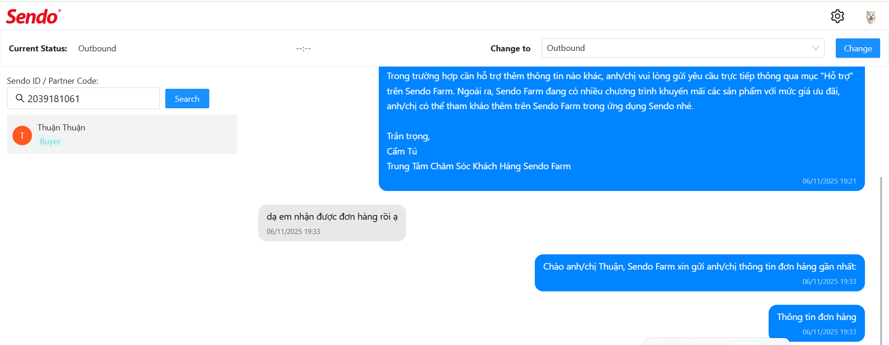
Task: Click the 'Current Status:' label
Action: (38, 49)
